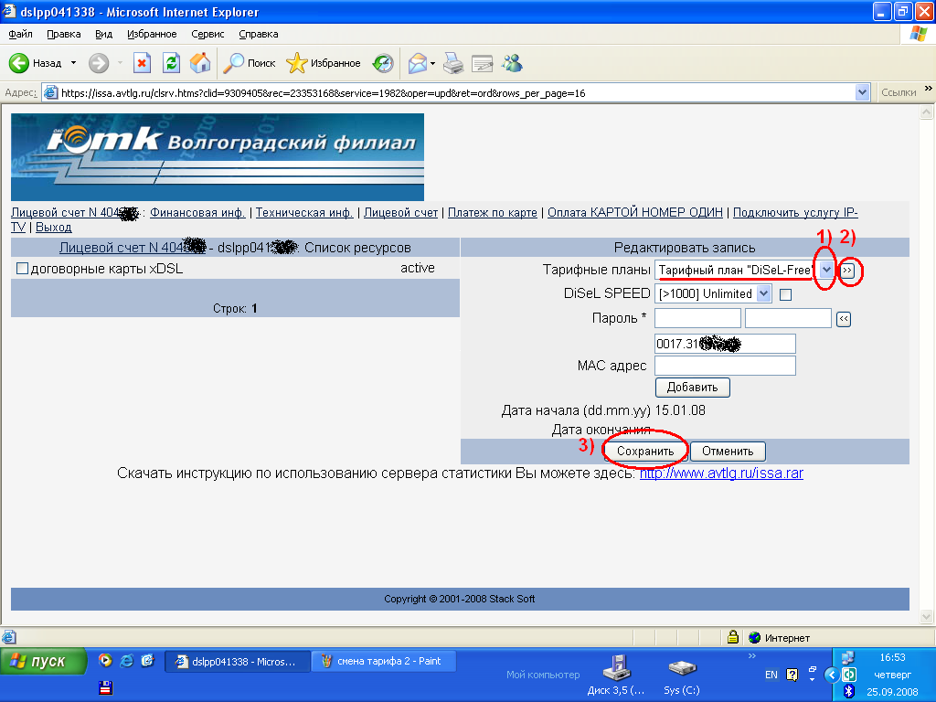Launch media player quick launch icon
This screenshot has width=936, height=702.
pyautogui.click(x=106, y=660)
